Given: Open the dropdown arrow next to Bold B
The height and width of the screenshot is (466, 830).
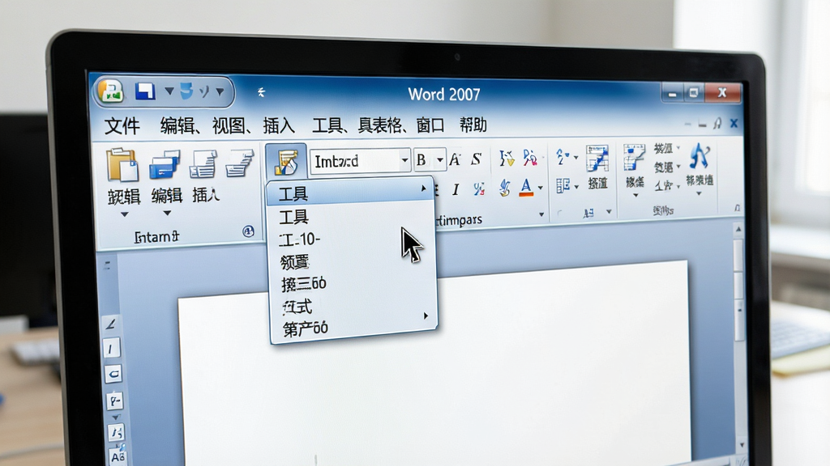Looking at the screenshot, I should pyautogui.click(x=439, y=160).
